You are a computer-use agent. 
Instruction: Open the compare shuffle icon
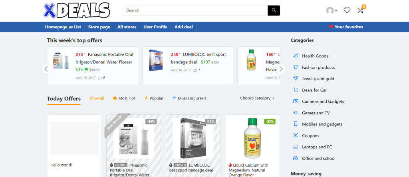[x=361, y=10]
